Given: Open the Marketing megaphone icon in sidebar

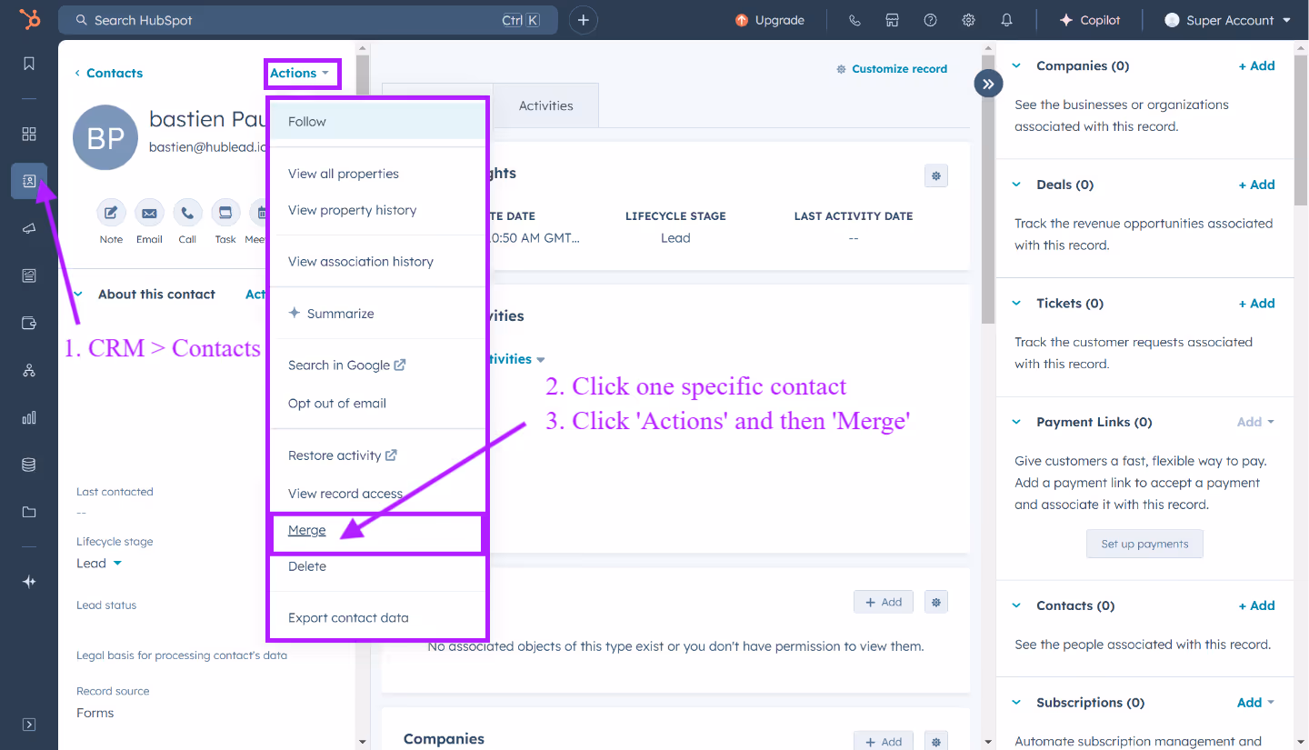Looking at the screenshot, I should pyautogui.click(x=28, y=228).
